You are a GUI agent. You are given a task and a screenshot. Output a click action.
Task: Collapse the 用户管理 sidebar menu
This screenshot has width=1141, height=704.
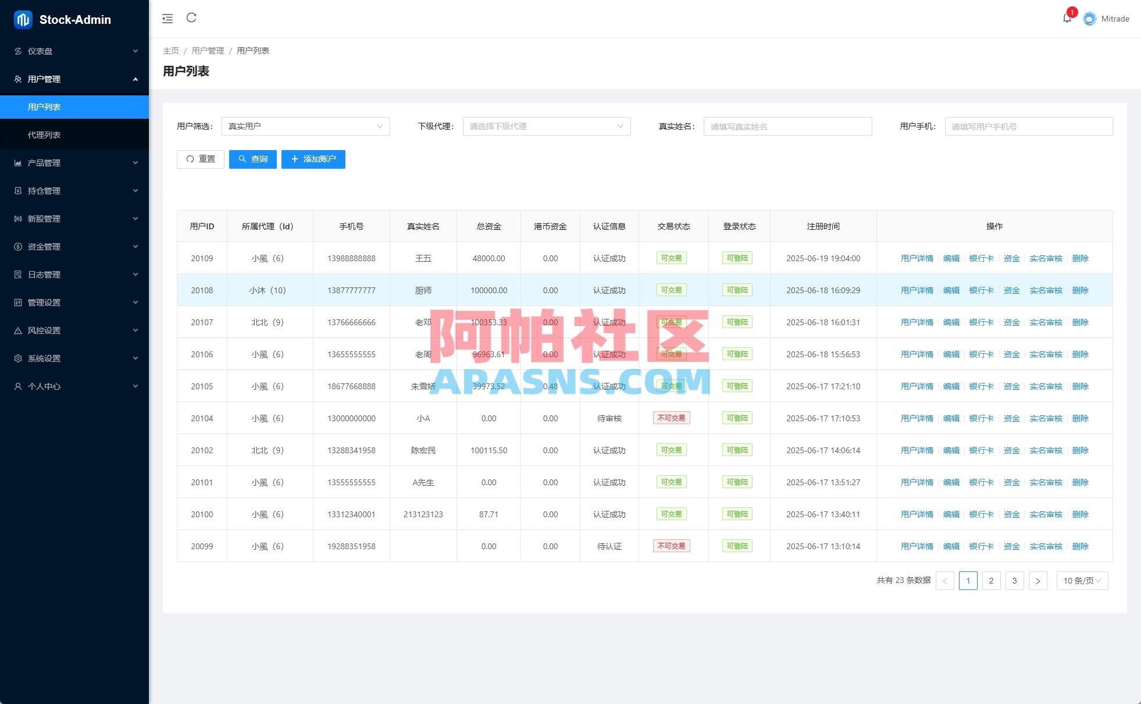(74, 79)
